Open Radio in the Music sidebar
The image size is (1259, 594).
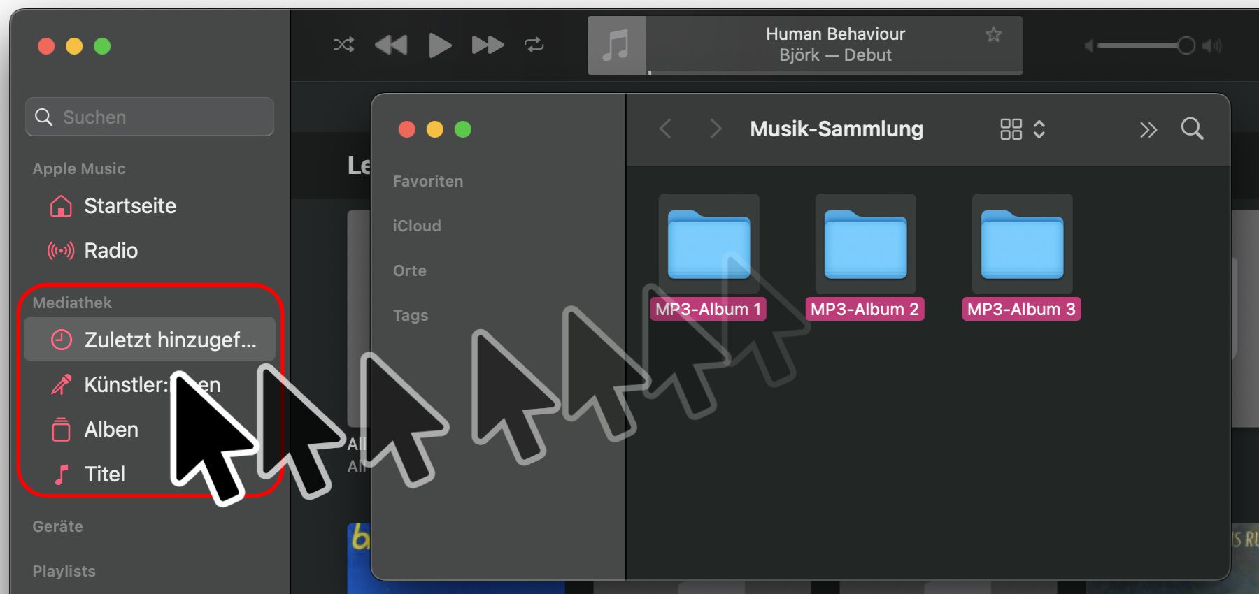click(x=149, y=251)
